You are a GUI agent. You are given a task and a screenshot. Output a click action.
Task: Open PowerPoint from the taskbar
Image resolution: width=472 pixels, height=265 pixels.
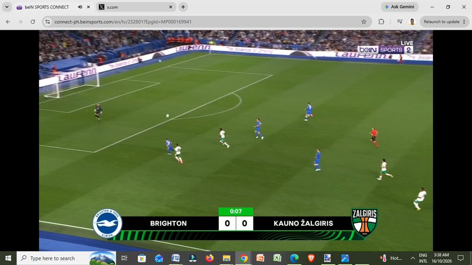point(260,258)
